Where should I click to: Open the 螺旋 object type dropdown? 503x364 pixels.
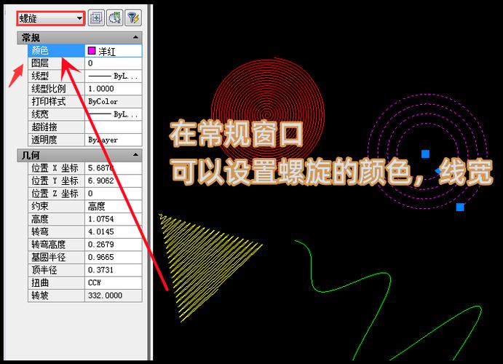pyautogui.click(x=51, y=19)
